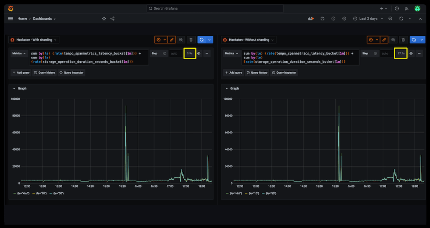Click the save dashboard icon

(x=322, y=18)
